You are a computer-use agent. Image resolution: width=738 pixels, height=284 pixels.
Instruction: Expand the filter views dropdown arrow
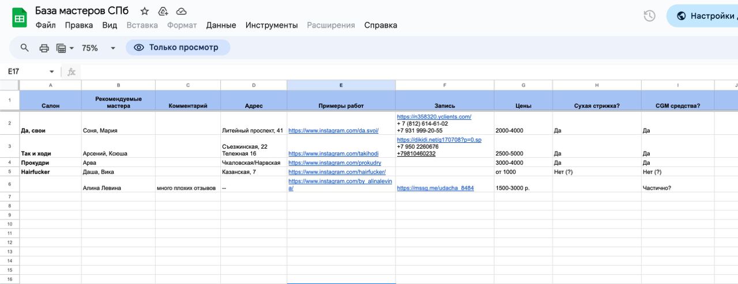tap(72, 48)
